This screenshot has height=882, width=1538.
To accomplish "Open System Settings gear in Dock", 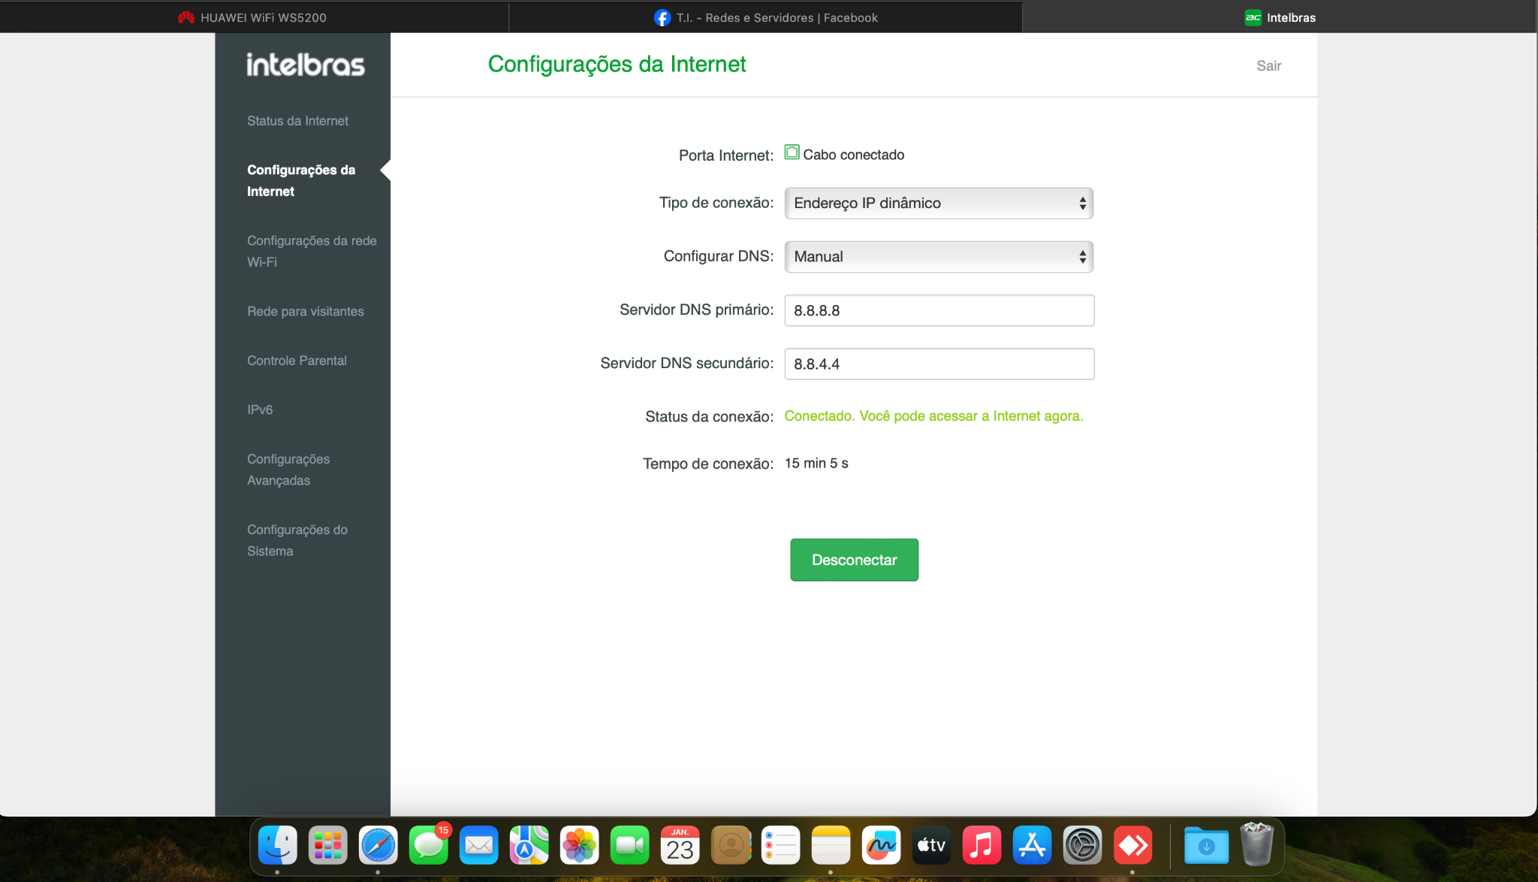I will click(x=1083, y=845).
